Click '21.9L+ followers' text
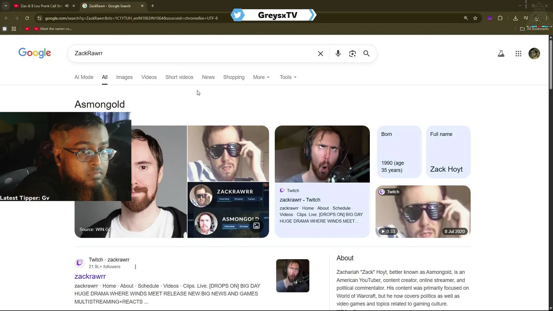The image size is (553, 311). pos(105,267)
